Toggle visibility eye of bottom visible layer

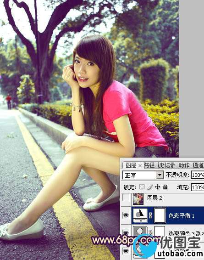point(126,251)
